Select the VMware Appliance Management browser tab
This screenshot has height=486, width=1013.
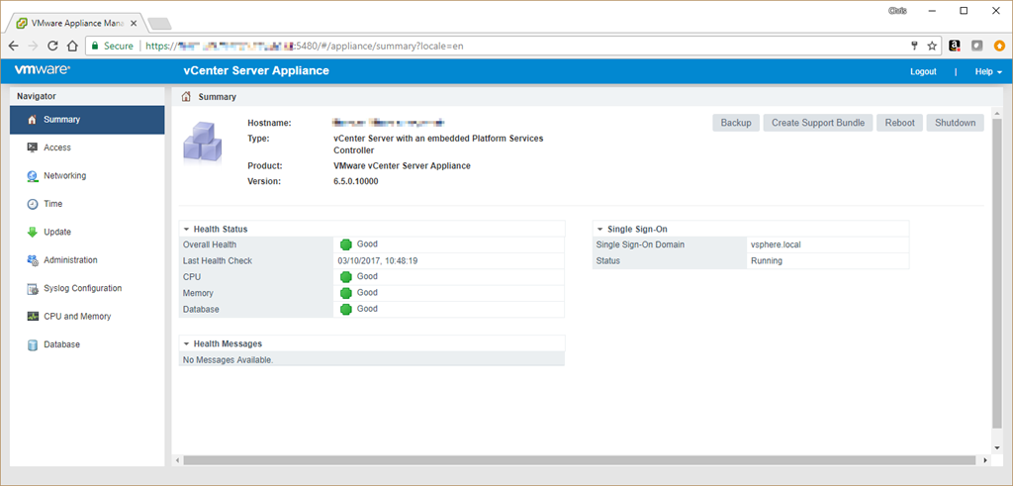coord(75,23)
